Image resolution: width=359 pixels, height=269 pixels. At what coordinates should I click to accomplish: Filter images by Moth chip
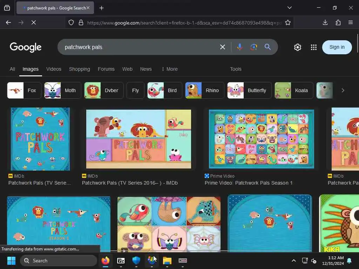click(x=62, y=90)
